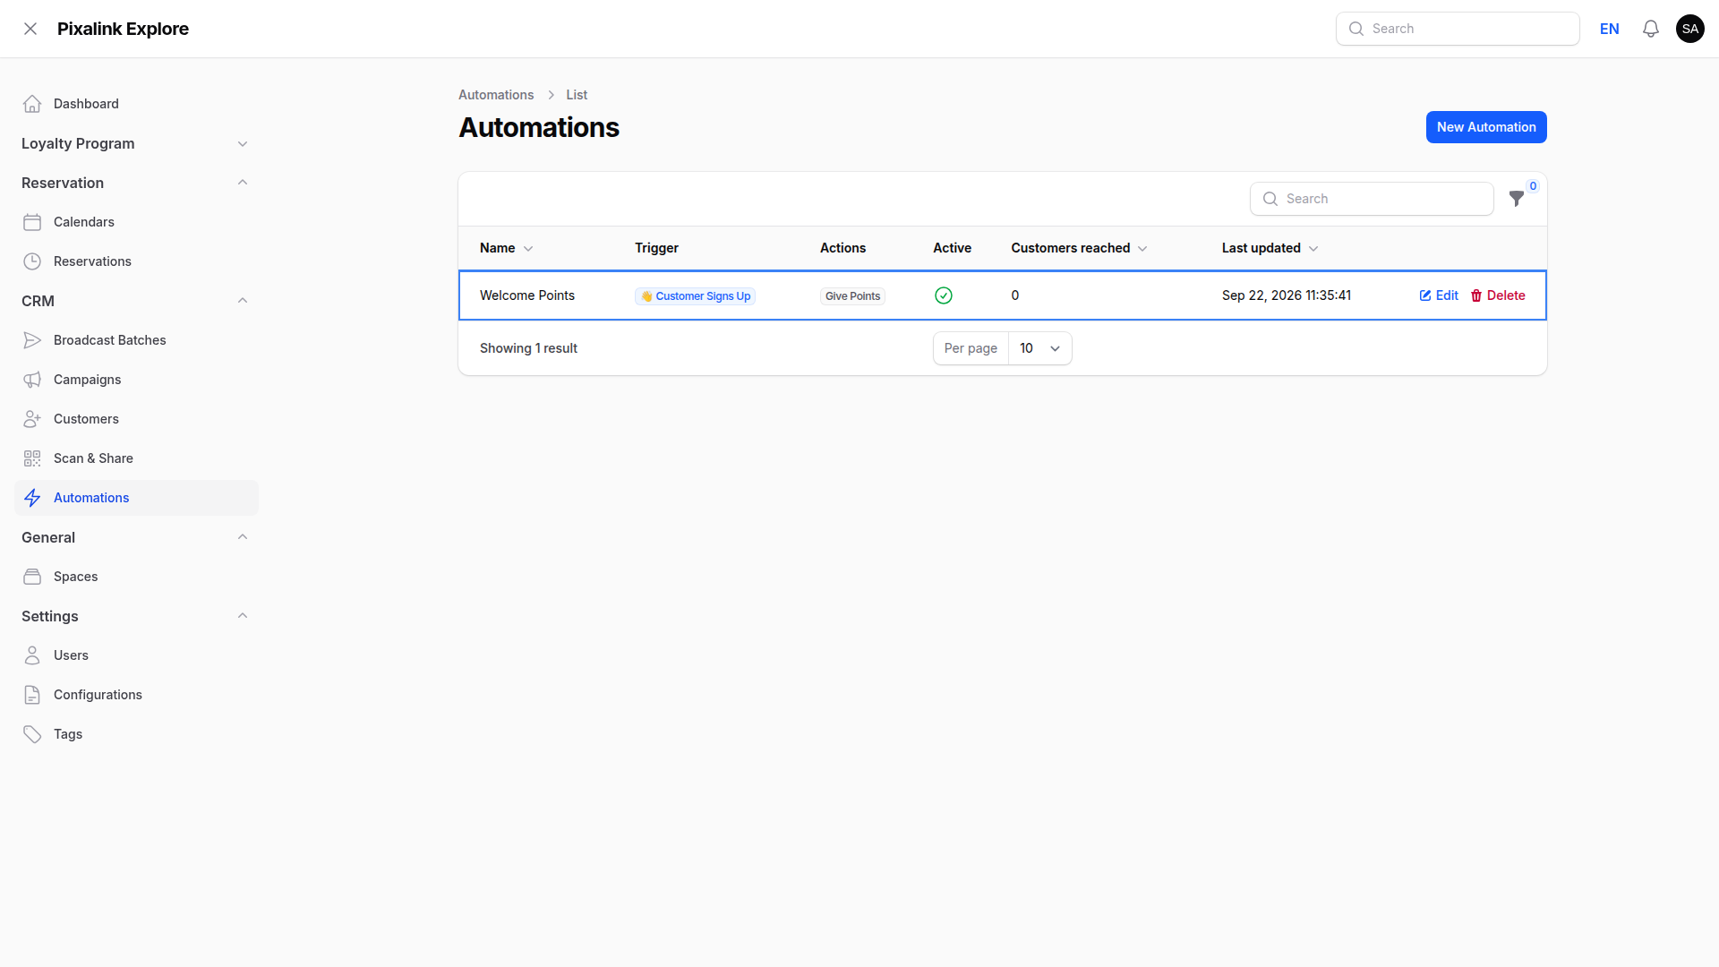Open notifications bell icon
Screen dimensions: 1719x967
pyautogui.click(x=1651, y=29)
